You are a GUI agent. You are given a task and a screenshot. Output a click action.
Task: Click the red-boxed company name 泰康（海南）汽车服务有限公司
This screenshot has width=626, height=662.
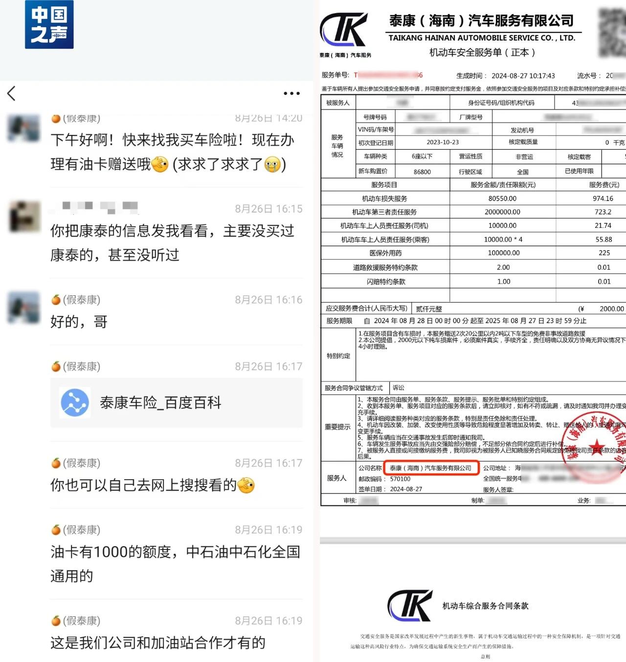[x=430, y=468]
